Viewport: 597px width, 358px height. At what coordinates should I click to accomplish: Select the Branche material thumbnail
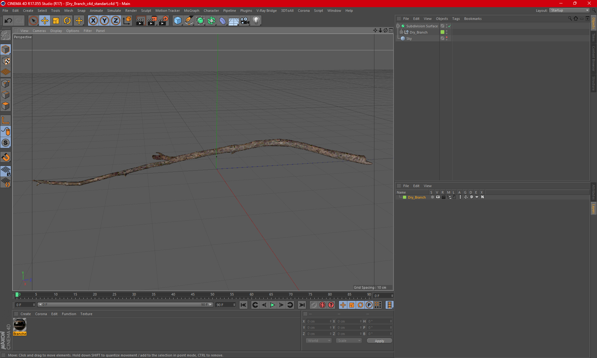pos(20,325)
